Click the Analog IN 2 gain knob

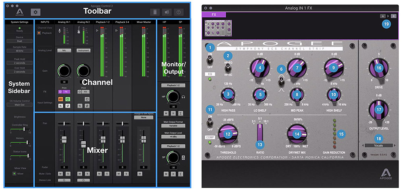(83, 71)
